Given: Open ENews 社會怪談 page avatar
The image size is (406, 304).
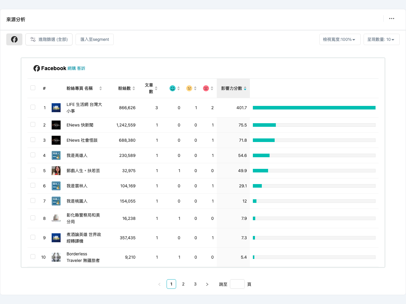Looking at the screenshot, I should pos(56,140).
